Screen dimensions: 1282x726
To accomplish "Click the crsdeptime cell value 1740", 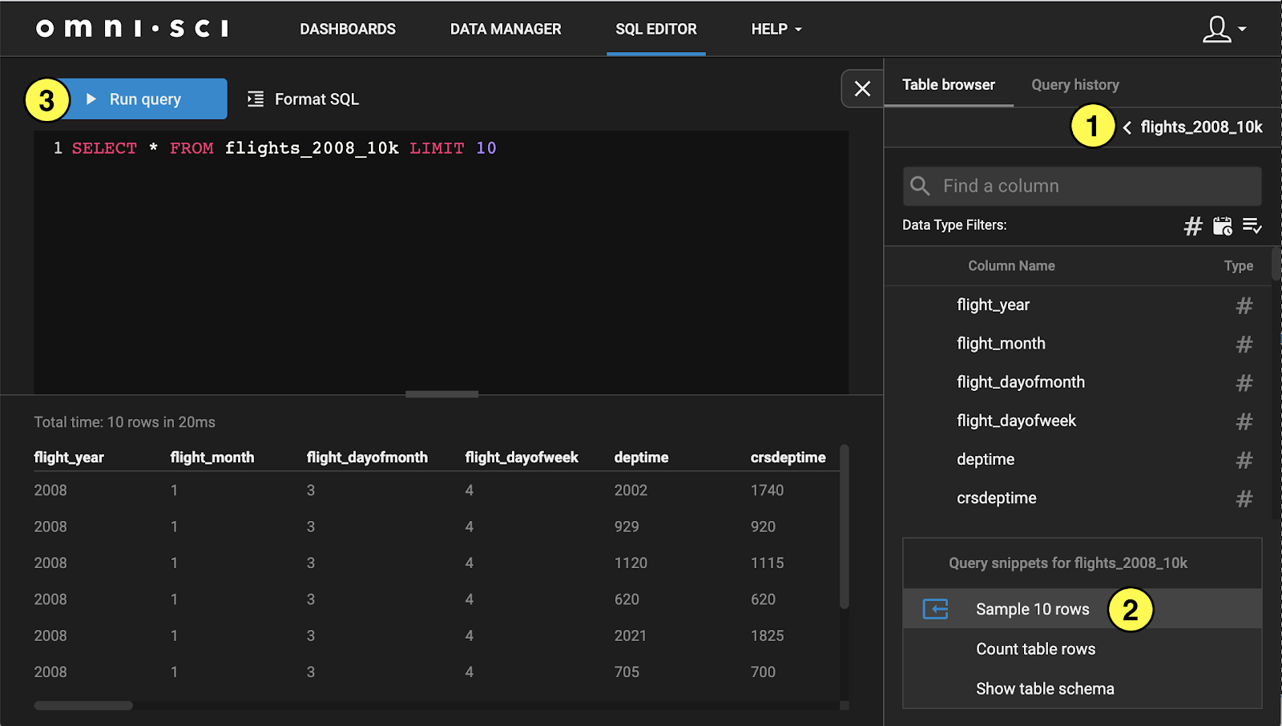I will [x=767, y=490].
